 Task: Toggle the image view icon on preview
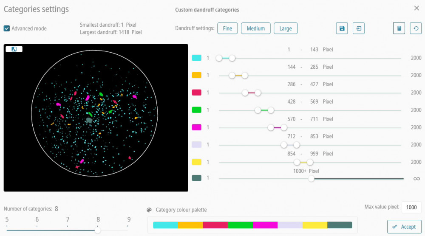[14, 49]
